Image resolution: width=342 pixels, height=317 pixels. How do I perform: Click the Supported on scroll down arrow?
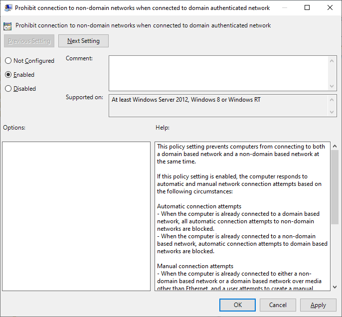(x=332, y=112)
